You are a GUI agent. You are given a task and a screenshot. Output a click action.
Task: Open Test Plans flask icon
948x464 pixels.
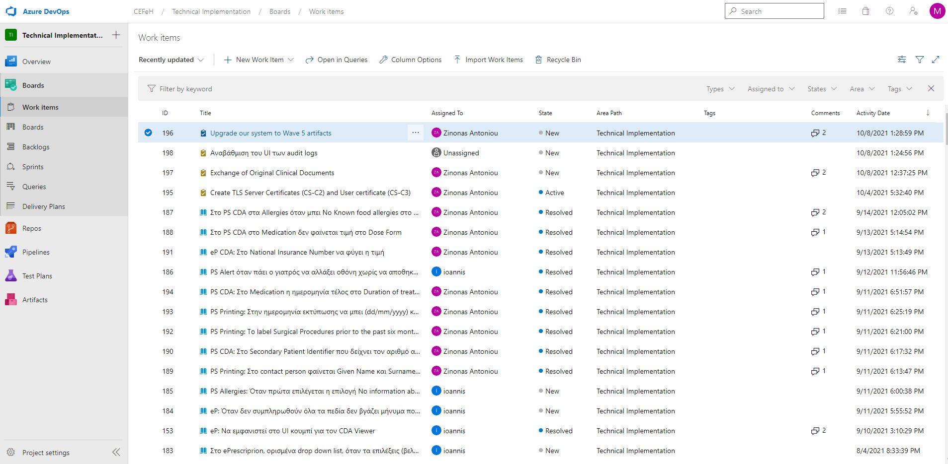[11, 276]
